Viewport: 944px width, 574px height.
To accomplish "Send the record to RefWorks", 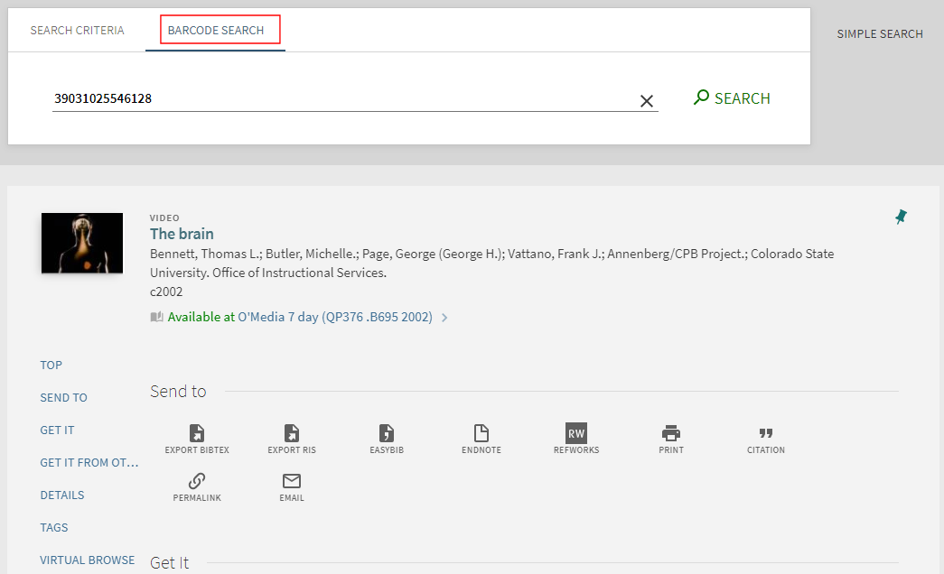I will [576, 434].
